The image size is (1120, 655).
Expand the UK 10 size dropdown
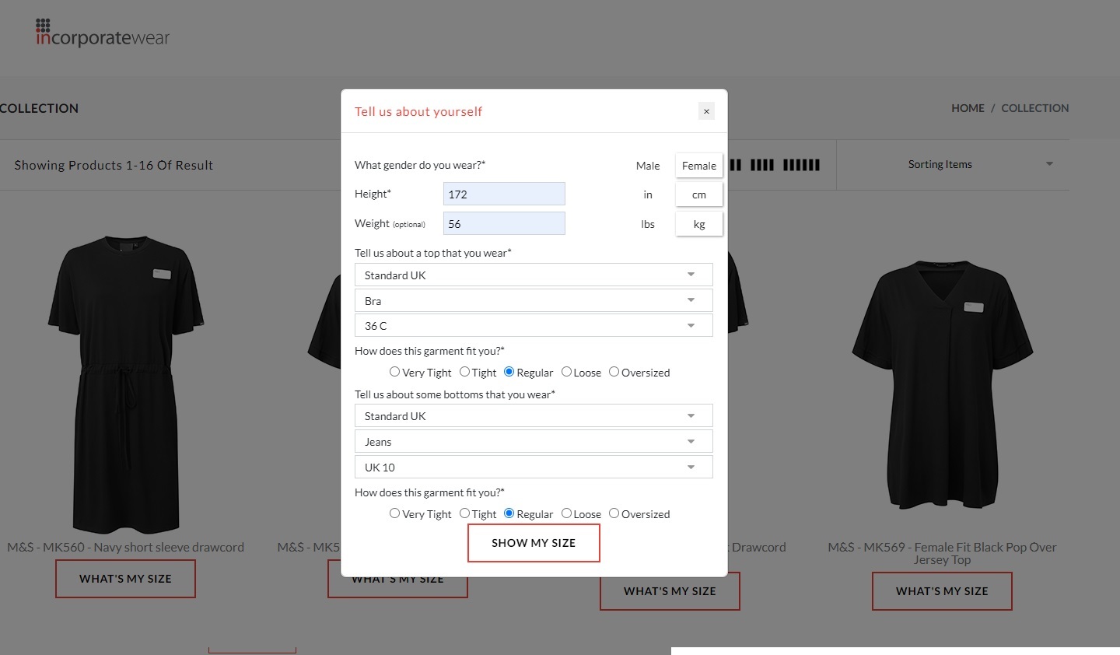534,468
